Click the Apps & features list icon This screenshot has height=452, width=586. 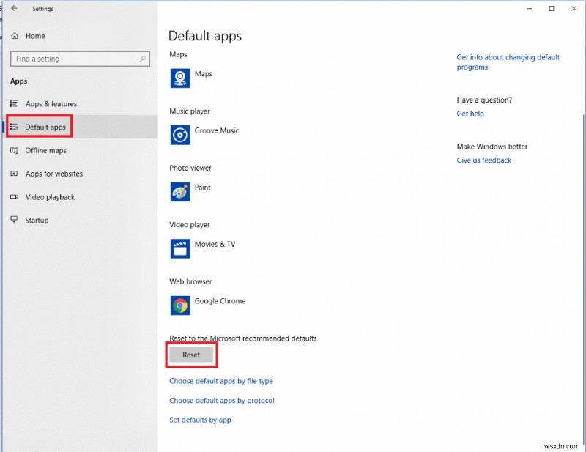coord(15,103)
